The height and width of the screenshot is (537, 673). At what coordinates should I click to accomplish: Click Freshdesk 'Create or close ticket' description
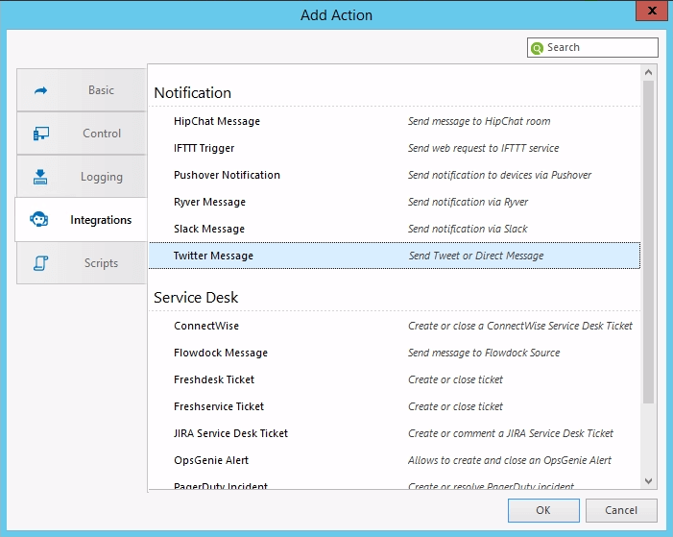click(455, 379)
